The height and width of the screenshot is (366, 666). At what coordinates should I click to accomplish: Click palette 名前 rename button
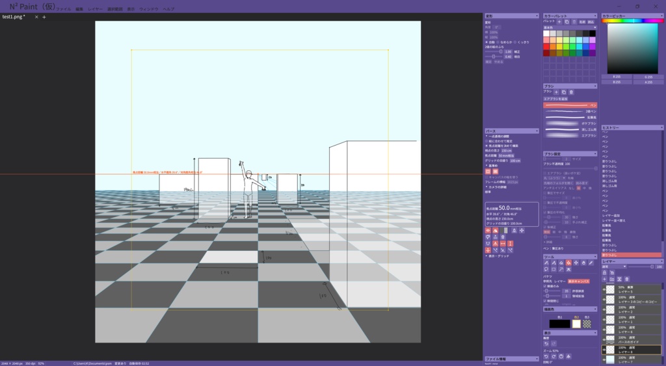582,21
